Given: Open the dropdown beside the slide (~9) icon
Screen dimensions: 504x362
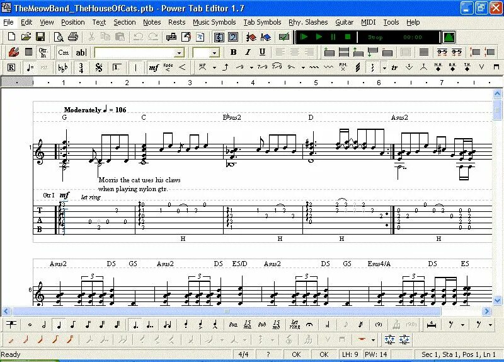Looking at the screenshot, I should tap(251, 68).
